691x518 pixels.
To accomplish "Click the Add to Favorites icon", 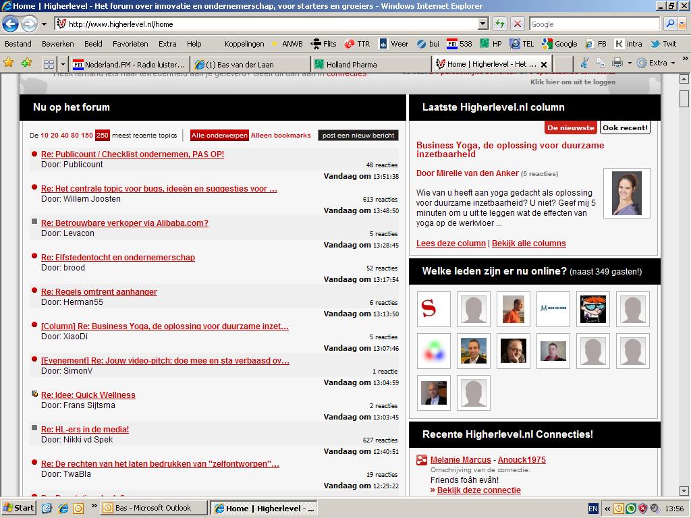I will tap(26, 63).
